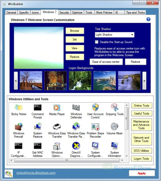Open Maintenance and Advance Tools

tap(141, 125)
